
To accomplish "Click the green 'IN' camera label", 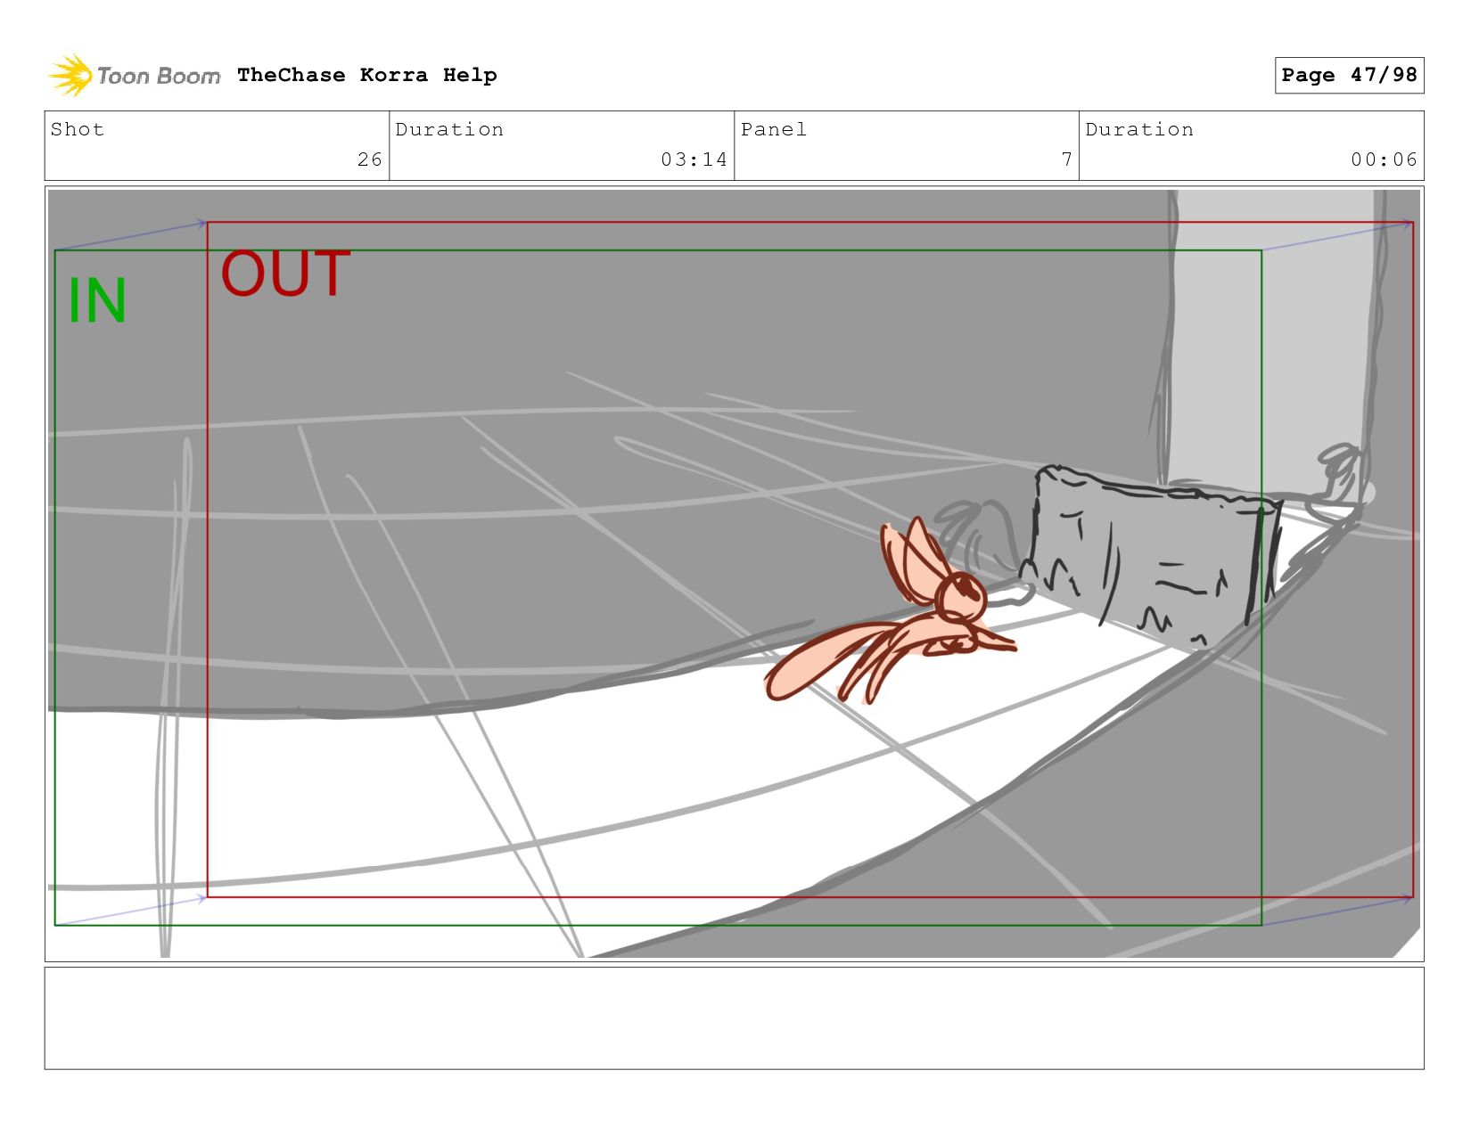I will click(x=97, y=300).
